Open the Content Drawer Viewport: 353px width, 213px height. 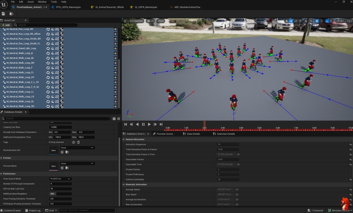pyautogui.click(x=11, y=210)
